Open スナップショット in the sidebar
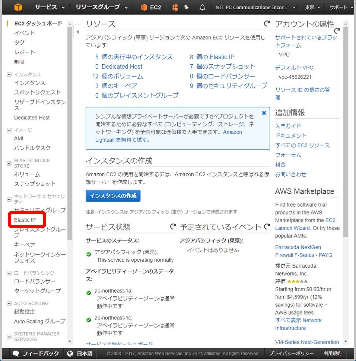Image resolution: width=356 pixels, height=361 pixels. pyautogui.click(x=35, y=184)
